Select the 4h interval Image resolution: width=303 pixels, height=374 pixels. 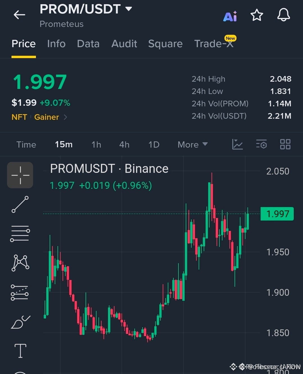(124, 144)
